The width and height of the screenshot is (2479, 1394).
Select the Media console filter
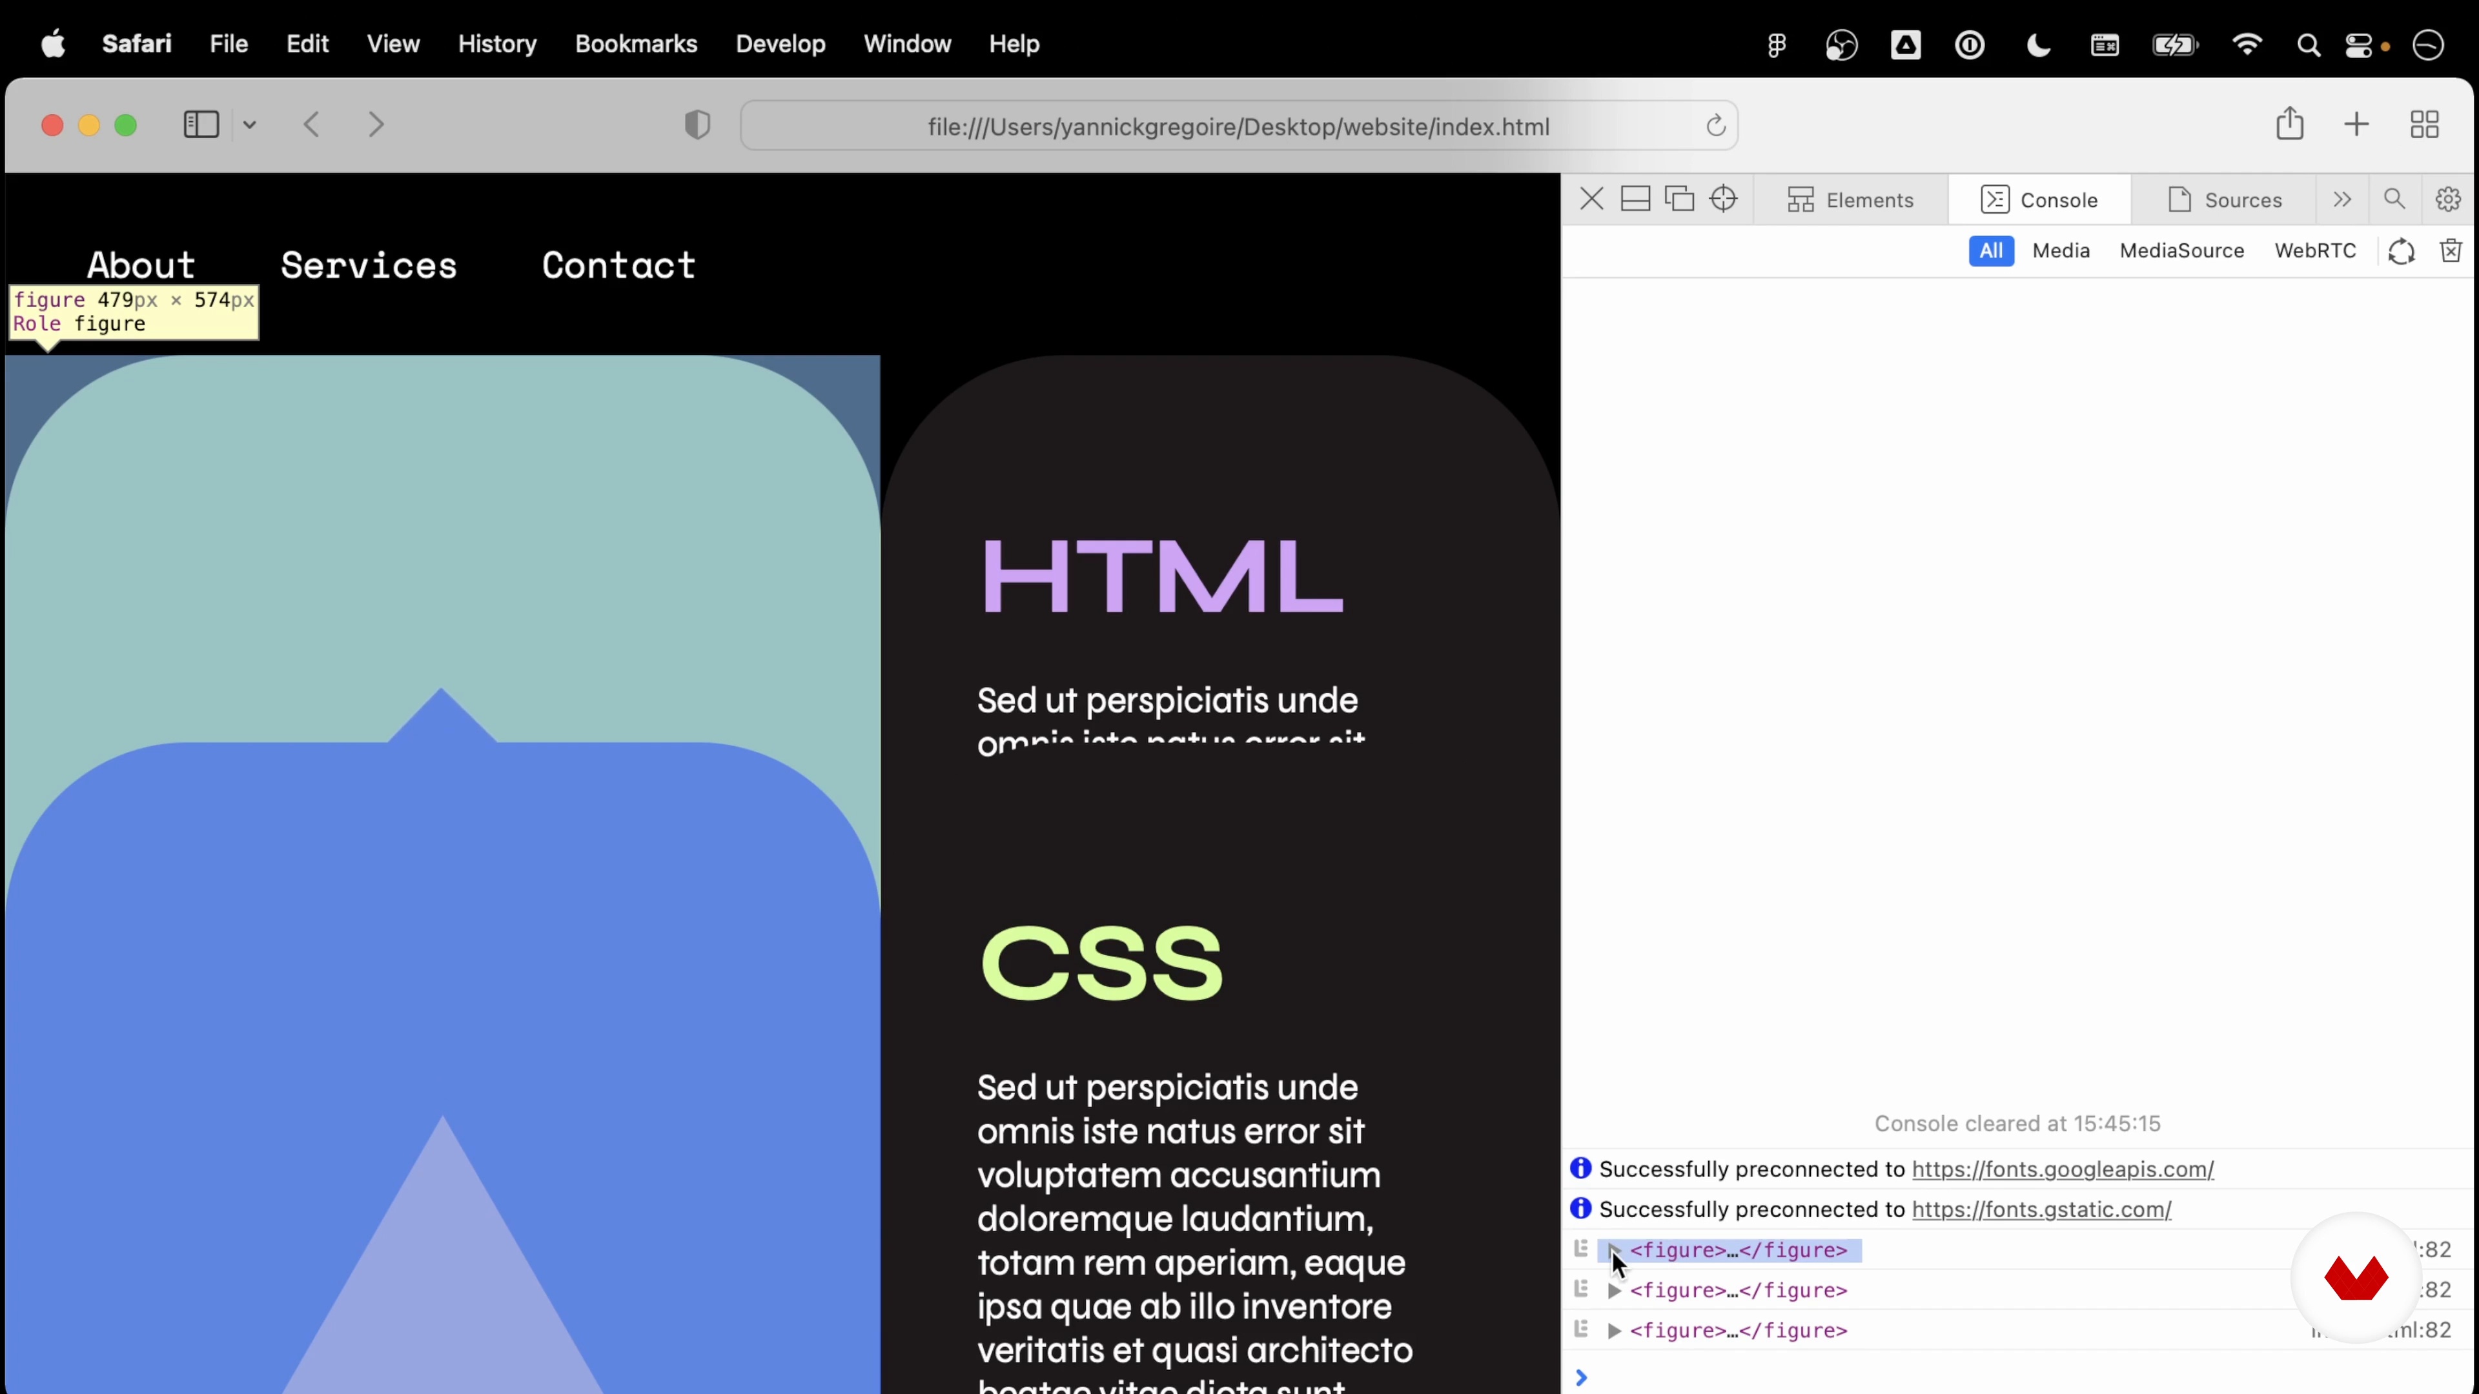[x=2061, y=251]
